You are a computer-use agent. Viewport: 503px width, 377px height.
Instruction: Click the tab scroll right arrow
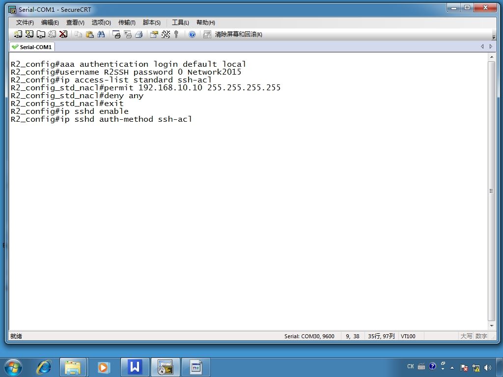click(x=491, y=47)
